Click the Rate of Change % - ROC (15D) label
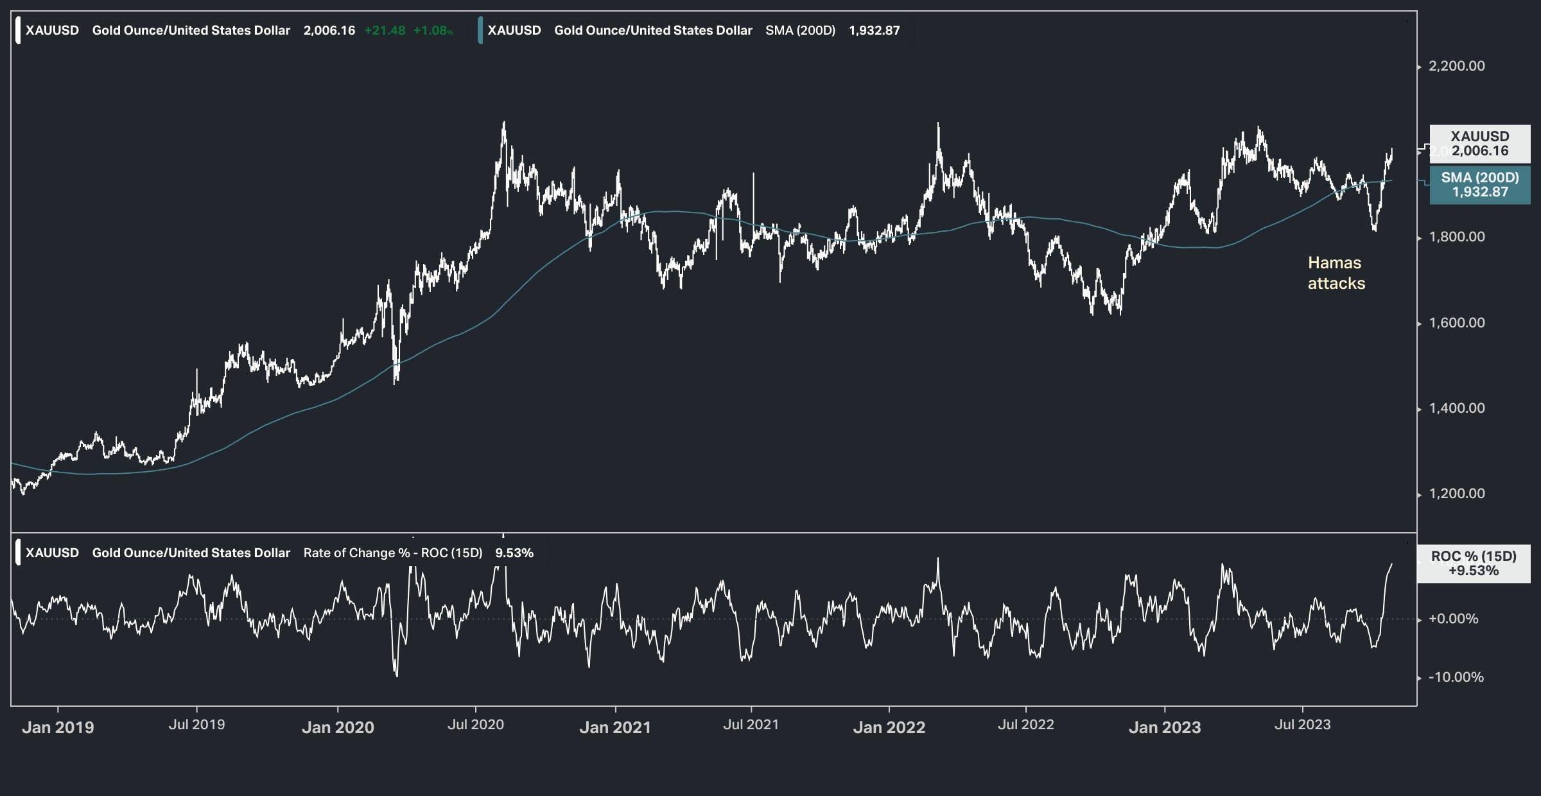The width and height of the screenshot is (1541, 796). pos(393,553)
